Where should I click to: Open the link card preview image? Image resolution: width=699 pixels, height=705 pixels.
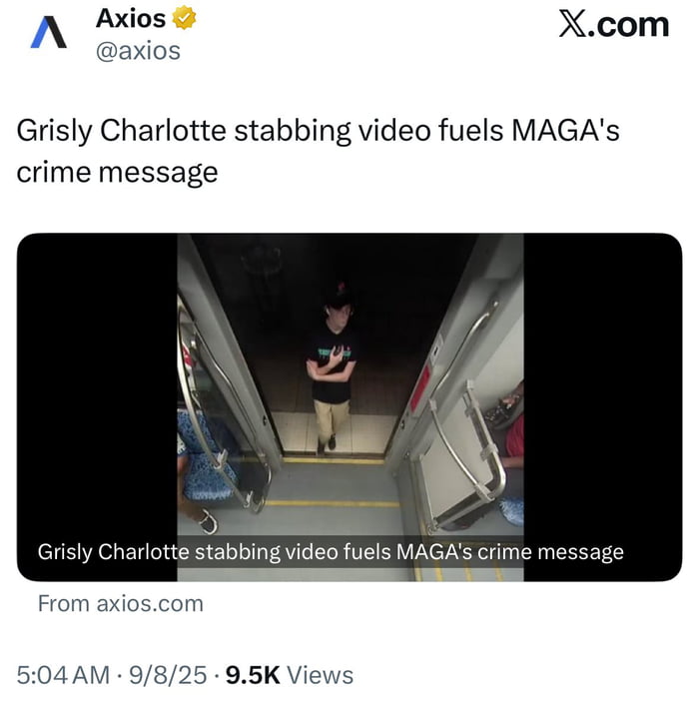tap(349, 407)
